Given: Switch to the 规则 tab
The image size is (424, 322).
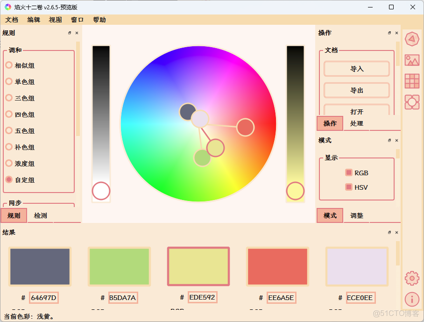Looking at the screenshot, I should tap(14, 215).
